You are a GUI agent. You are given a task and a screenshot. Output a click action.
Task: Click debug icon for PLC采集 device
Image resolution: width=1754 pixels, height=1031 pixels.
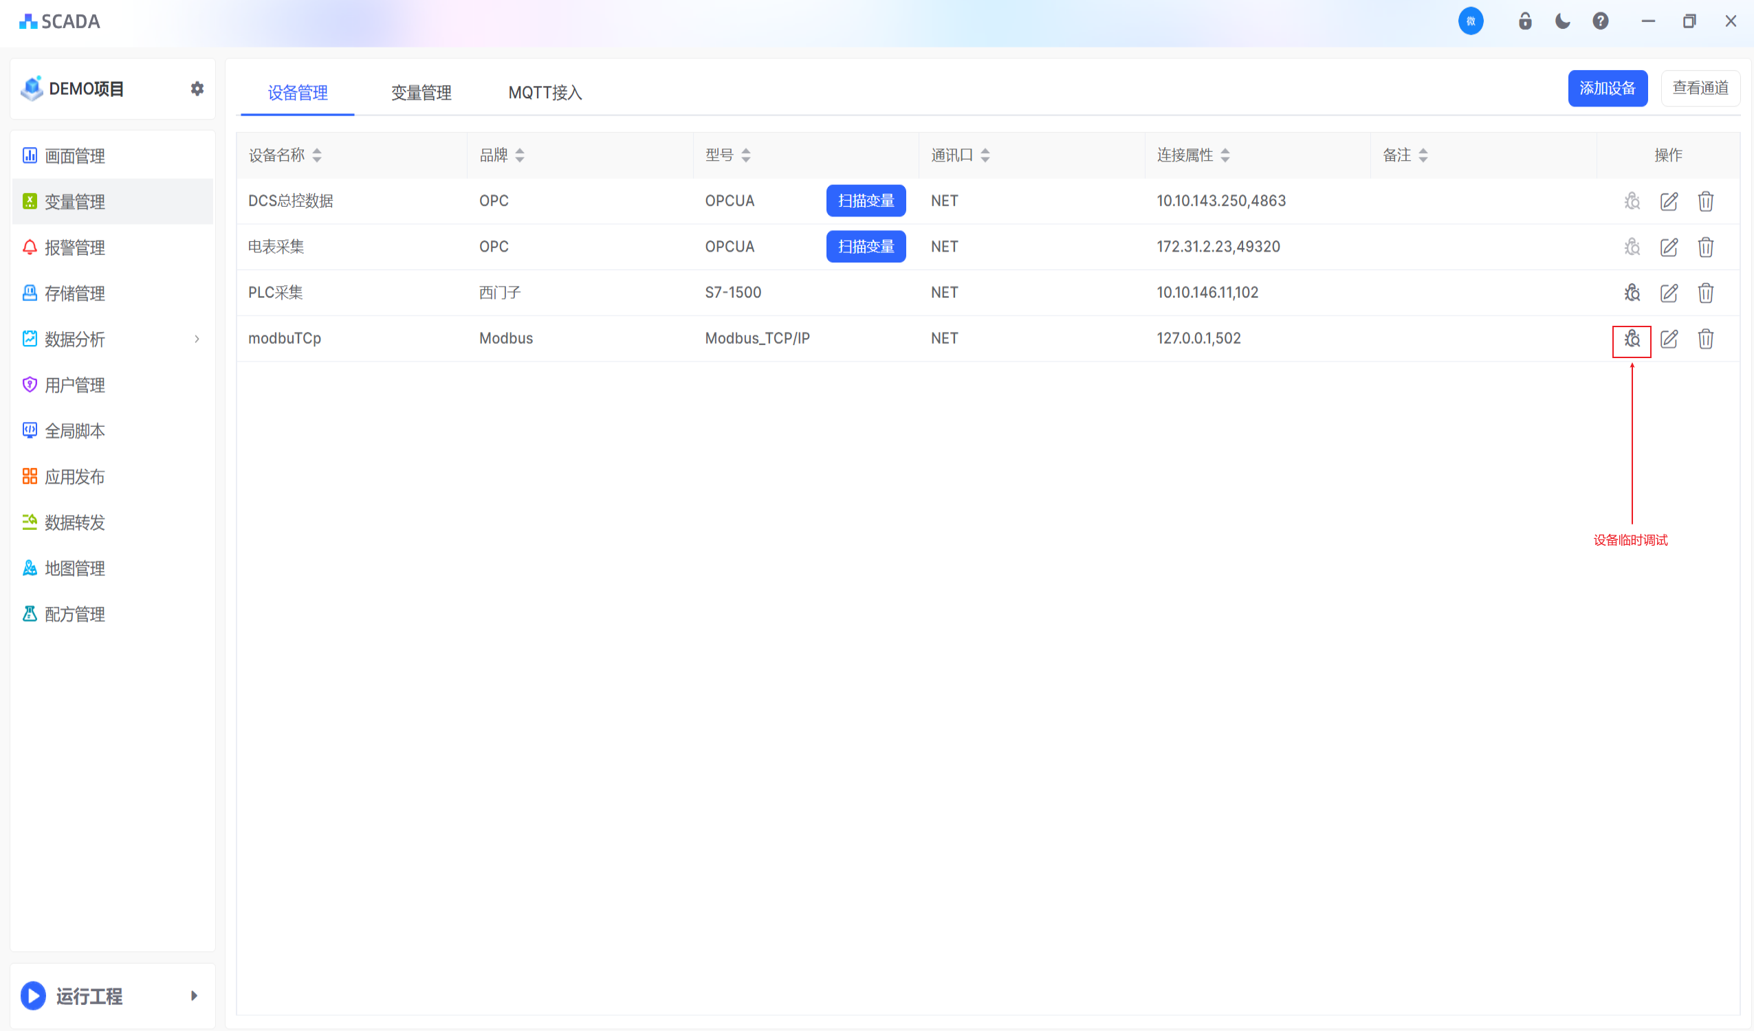pyautogui.click(x=1632, y=293)
